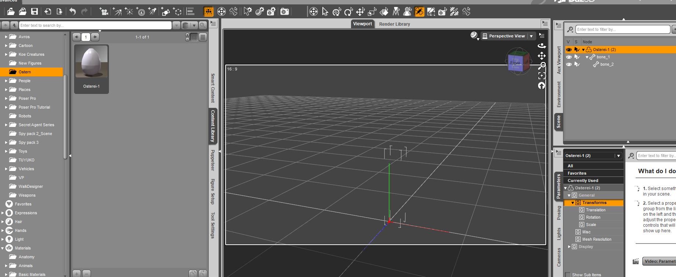The image size is (676, 277).
Task: Toggle selectability arrow for bone_1
Action: point(577,57)
